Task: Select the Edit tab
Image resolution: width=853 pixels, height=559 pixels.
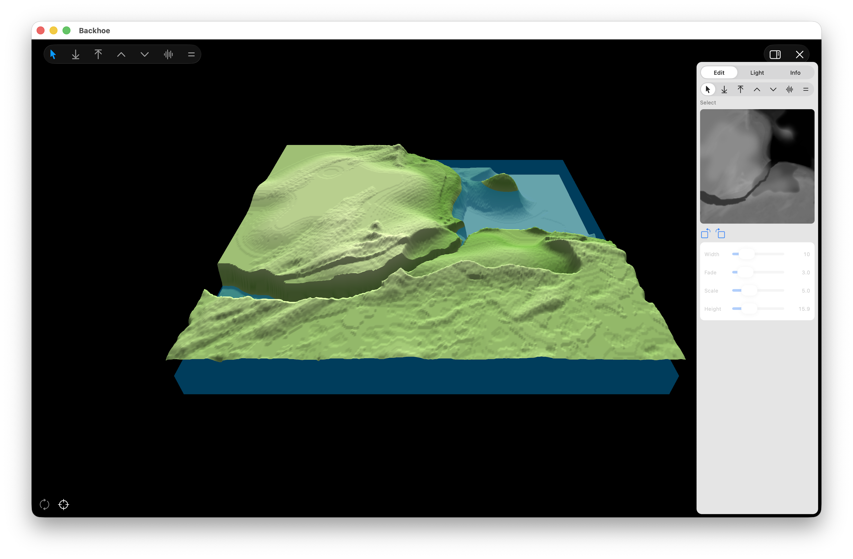Action: [x=719, y=73]
